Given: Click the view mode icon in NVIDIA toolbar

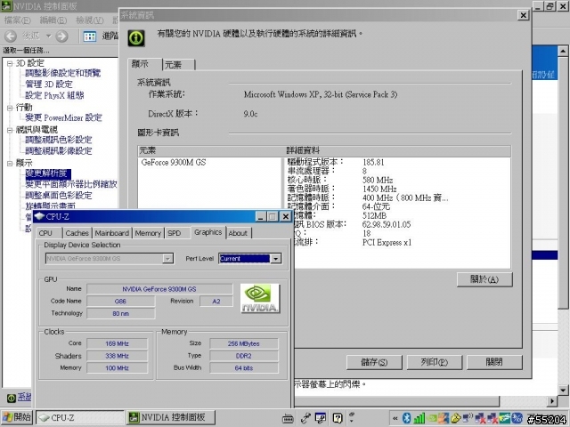Looking at the screenshot, I should (x=89, y=36).
